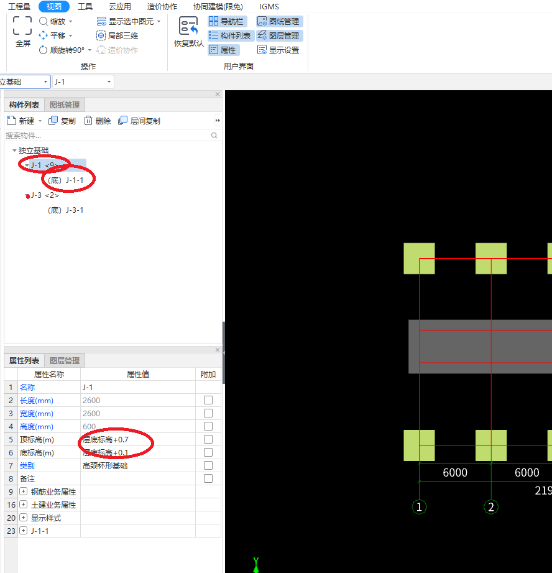This screenshot has height=573, width=552.
Task: Close the 构件列表 panel
Action: [218, 95]
